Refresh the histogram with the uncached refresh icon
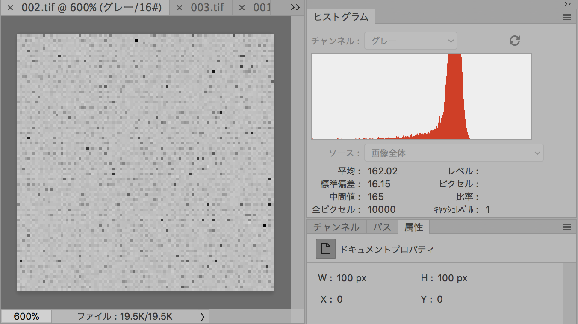Screen dimensions: 578x324 coord(515,41)
